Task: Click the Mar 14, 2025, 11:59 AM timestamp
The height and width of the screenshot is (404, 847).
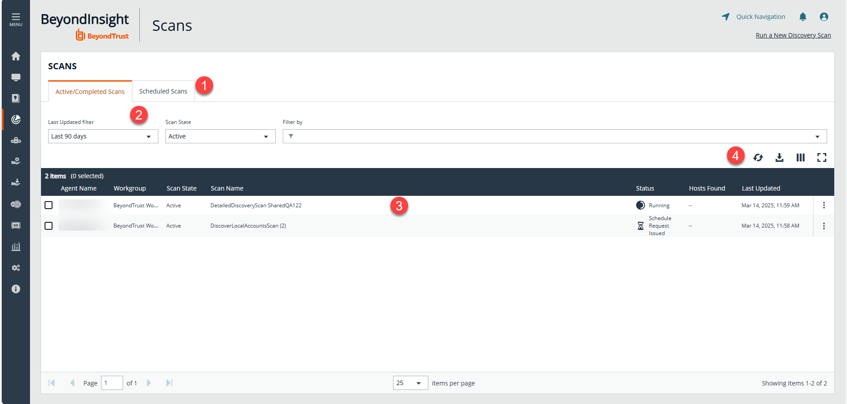Action: [x=770, y=206]
